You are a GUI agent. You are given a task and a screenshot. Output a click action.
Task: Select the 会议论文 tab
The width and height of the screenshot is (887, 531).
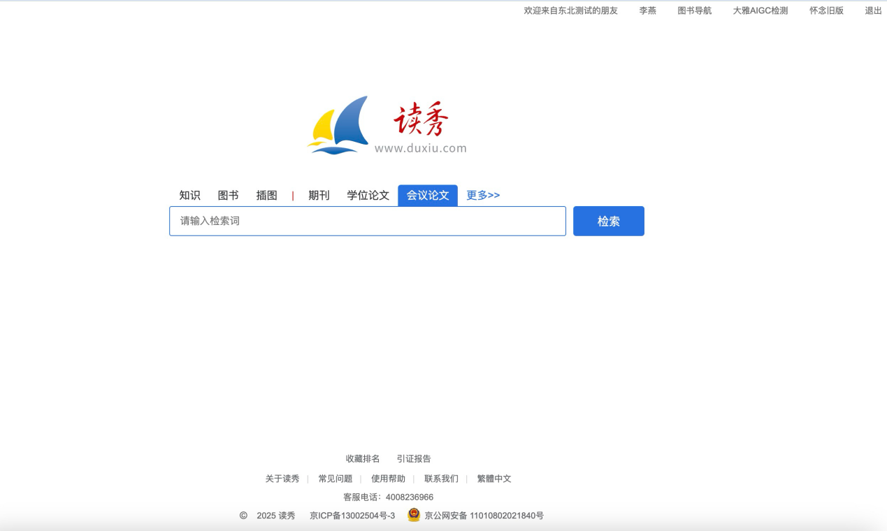(428, 196)
